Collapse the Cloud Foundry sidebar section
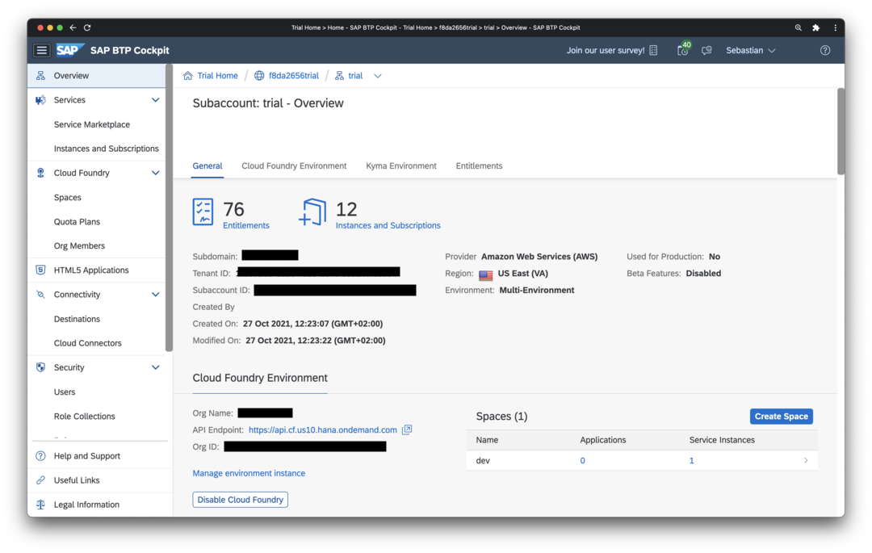Image resolution: width=872 pixels, height=553 pixels. pyautogui.click(x=156, y=173)
